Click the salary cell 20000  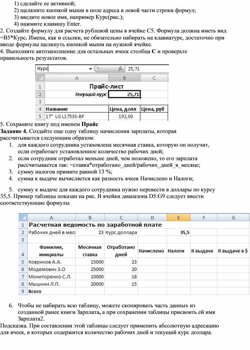click(90, 284)
